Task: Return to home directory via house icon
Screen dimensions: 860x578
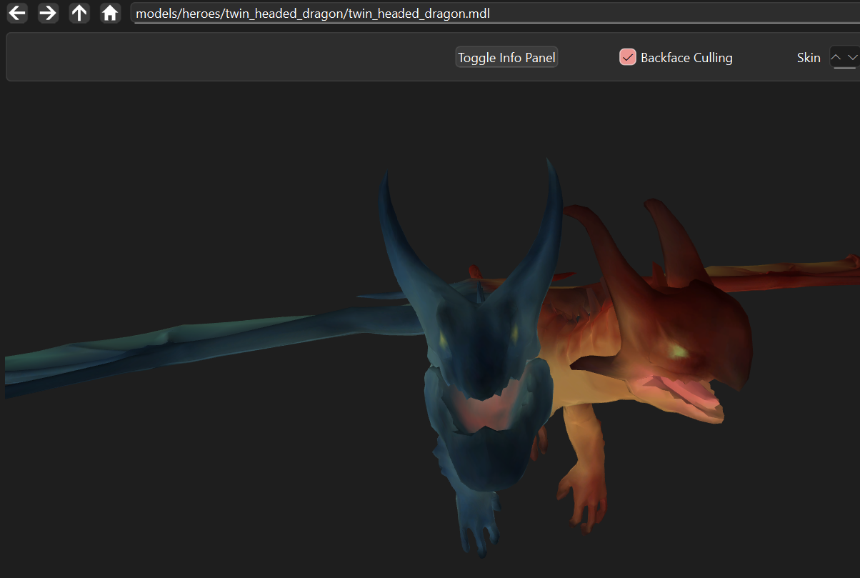Action: pos(110,13)
